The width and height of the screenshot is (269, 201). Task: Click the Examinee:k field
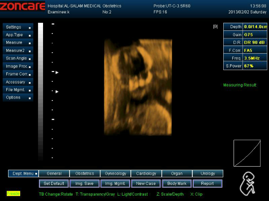coord(58,12)
